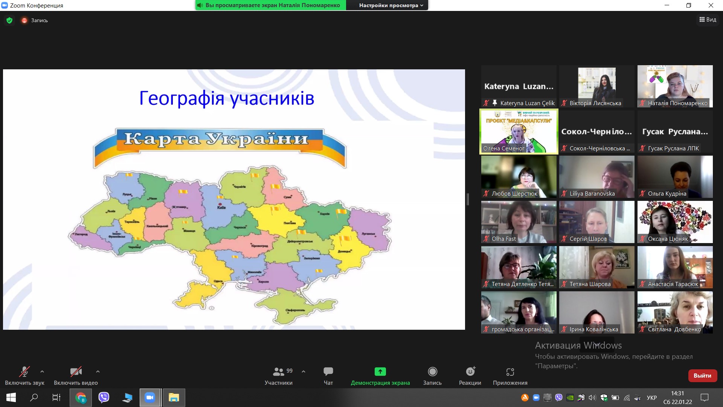Expand participants options arrow next to 99

point(304,372)
